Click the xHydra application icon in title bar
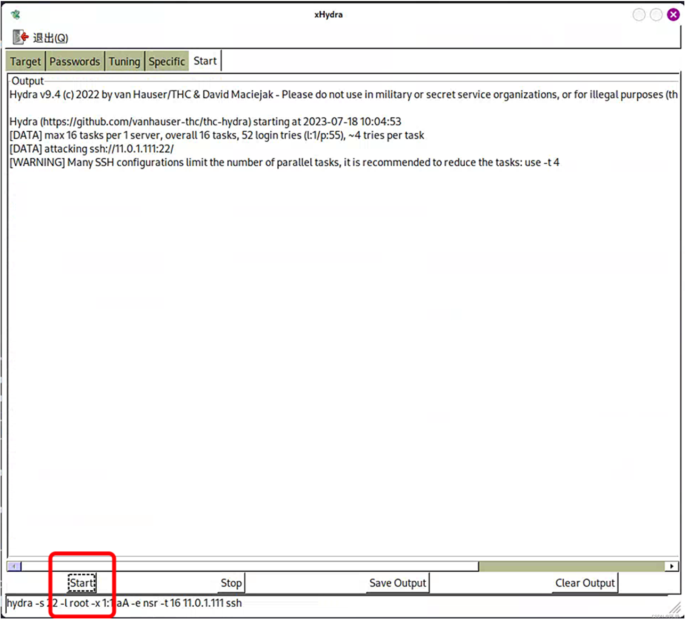The width and height of the screenshot is (685, 622). coord(15,15)
